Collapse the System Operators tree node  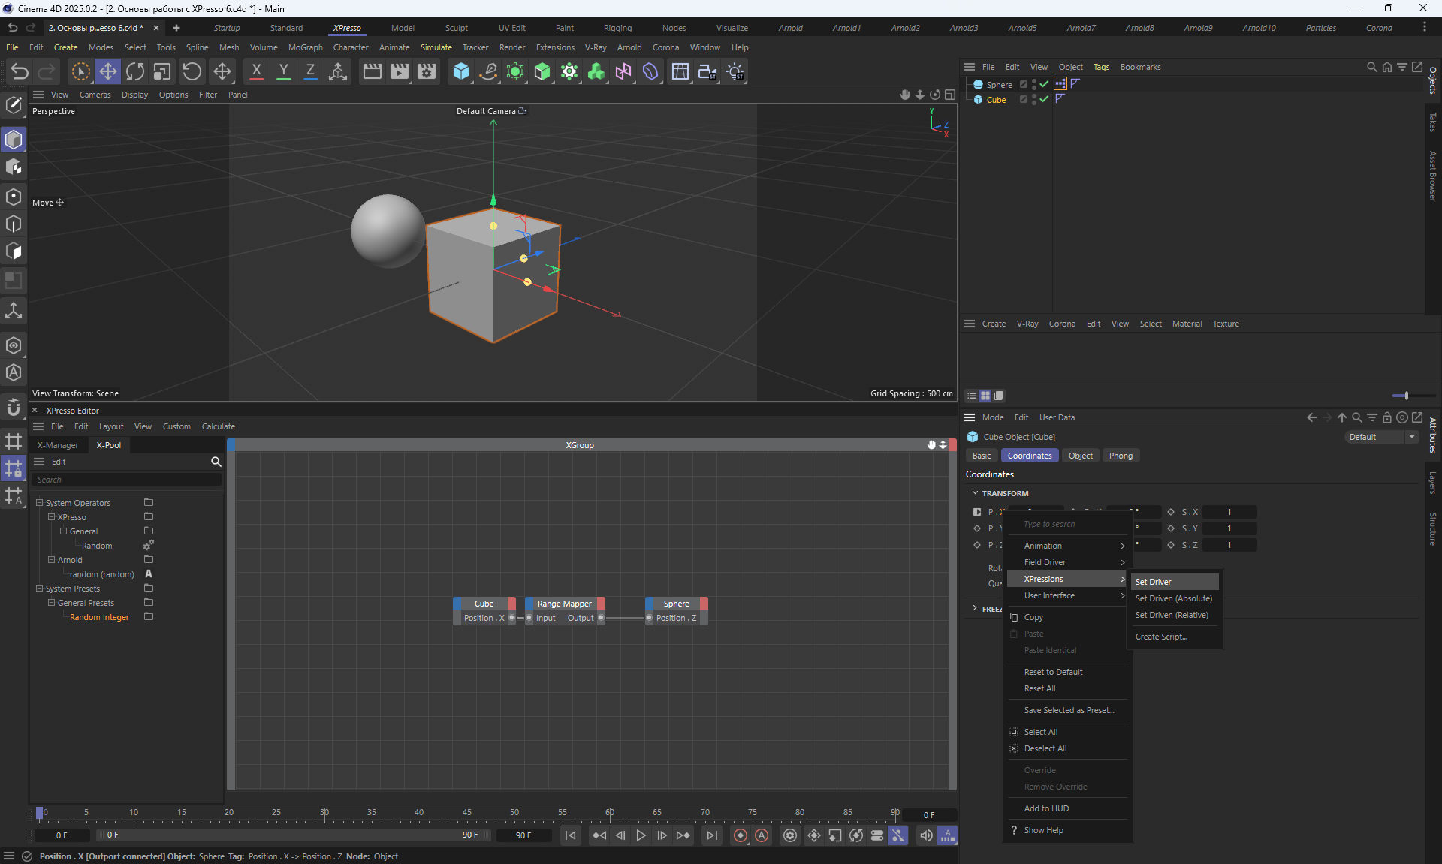click(40, 503)
